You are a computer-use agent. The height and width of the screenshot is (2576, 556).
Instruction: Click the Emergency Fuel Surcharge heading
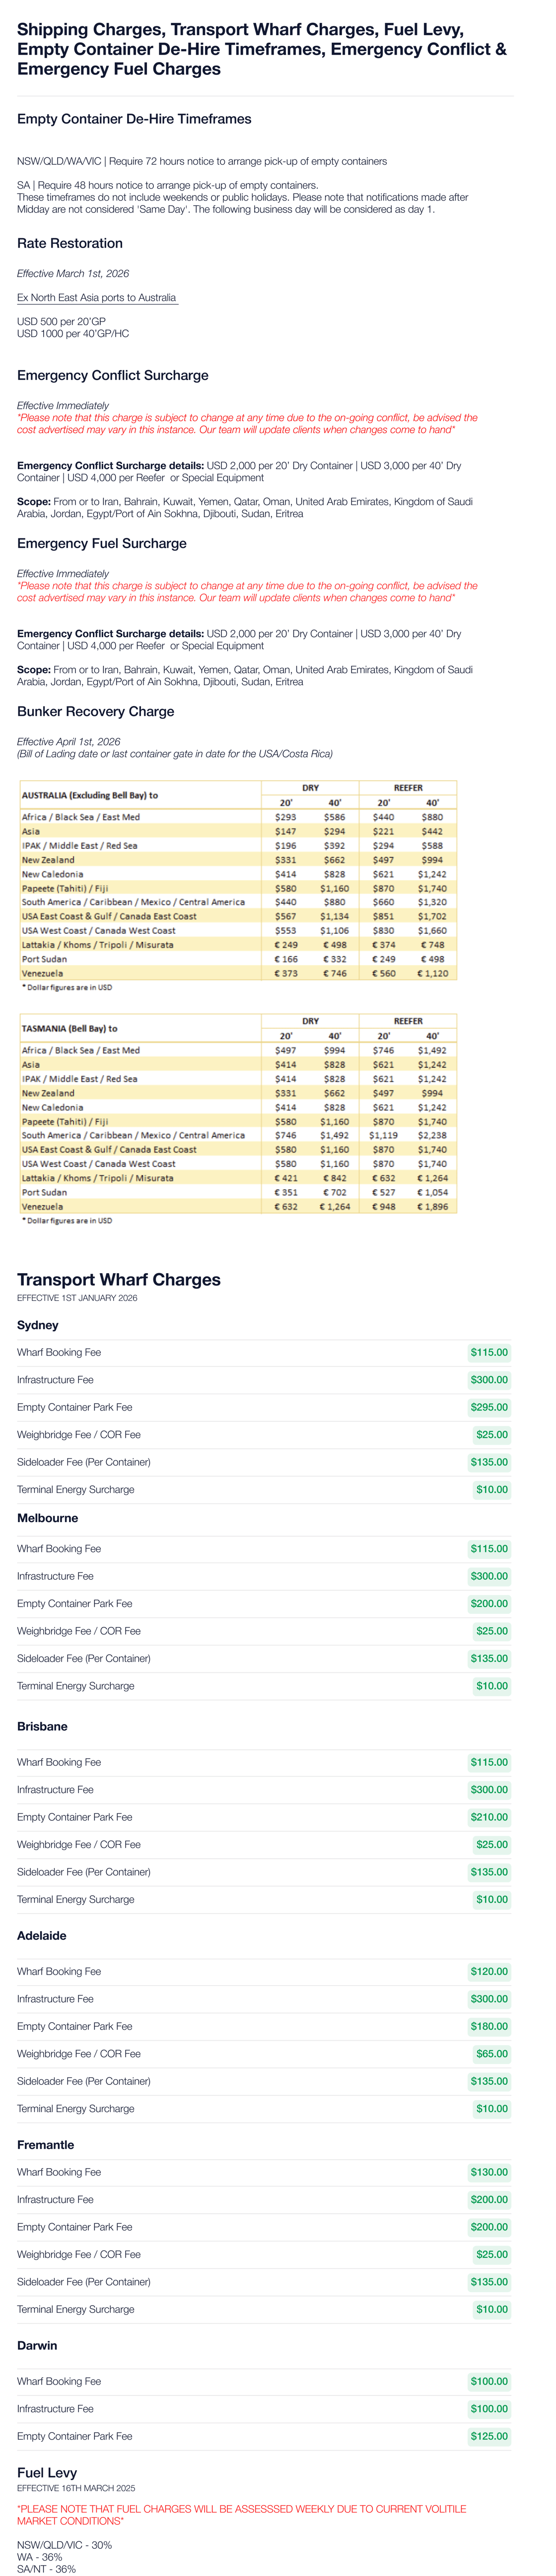pos(101,544)
